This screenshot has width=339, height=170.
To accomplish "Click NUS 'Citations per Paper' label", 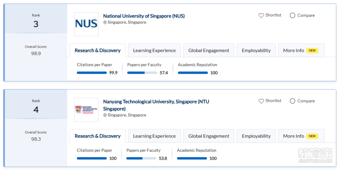I will (x=94, y=65).
